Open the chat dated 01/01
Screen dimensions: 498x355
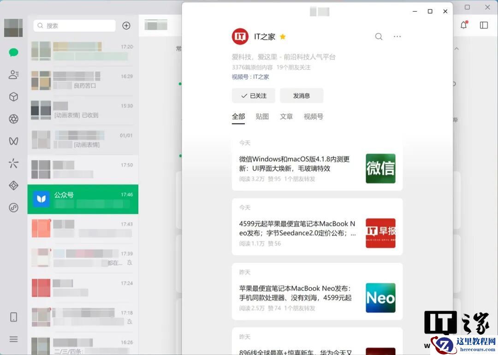pos(83,140)
